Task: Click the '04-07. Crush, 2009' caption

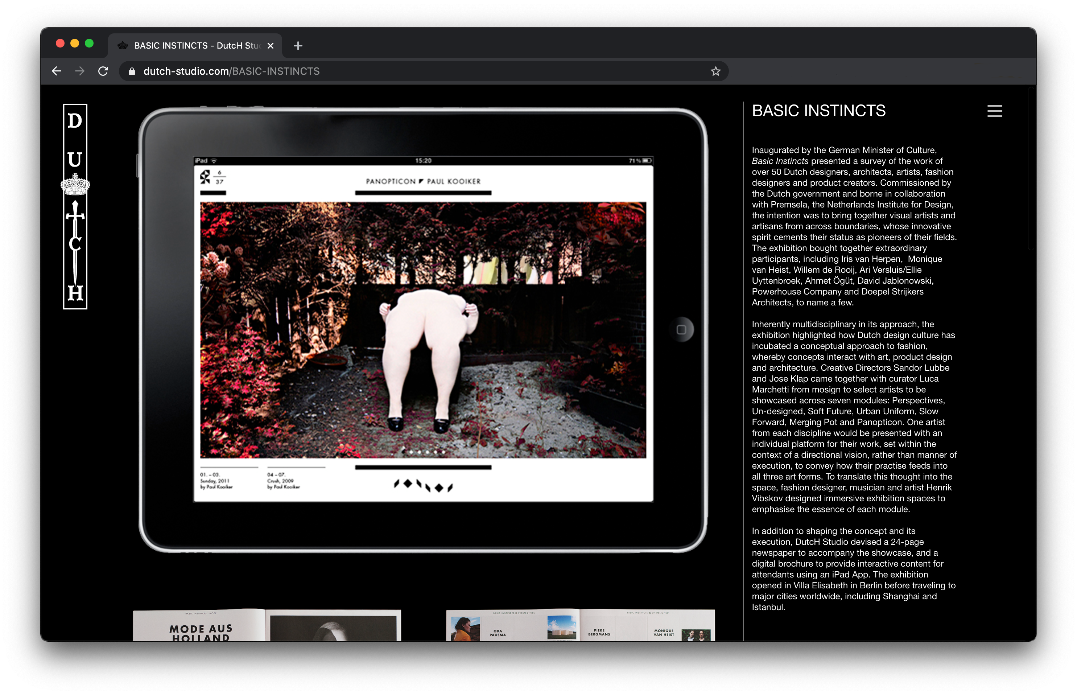Action: [x=283, y=481]
